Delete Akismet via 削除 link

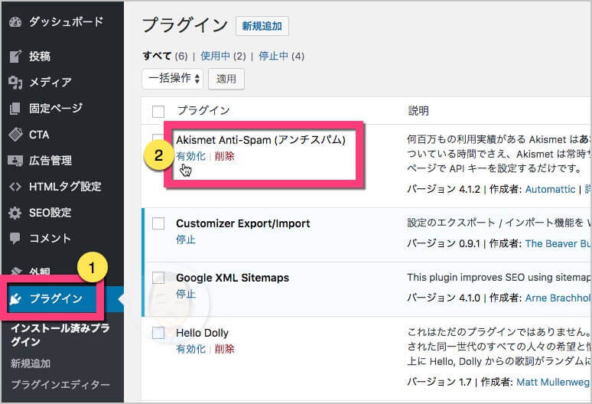pos(225,156)
